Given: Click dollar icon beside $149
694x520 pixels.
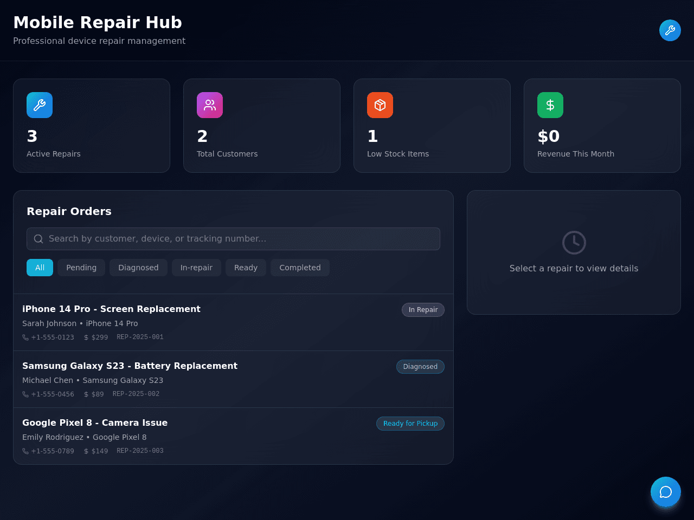Looking at the screenshot, I should (x=86, y=451).
